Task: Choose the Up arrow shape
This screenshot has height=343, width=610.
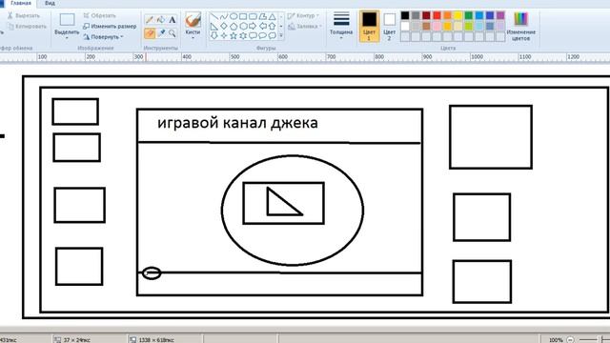Action: point(273,26)
